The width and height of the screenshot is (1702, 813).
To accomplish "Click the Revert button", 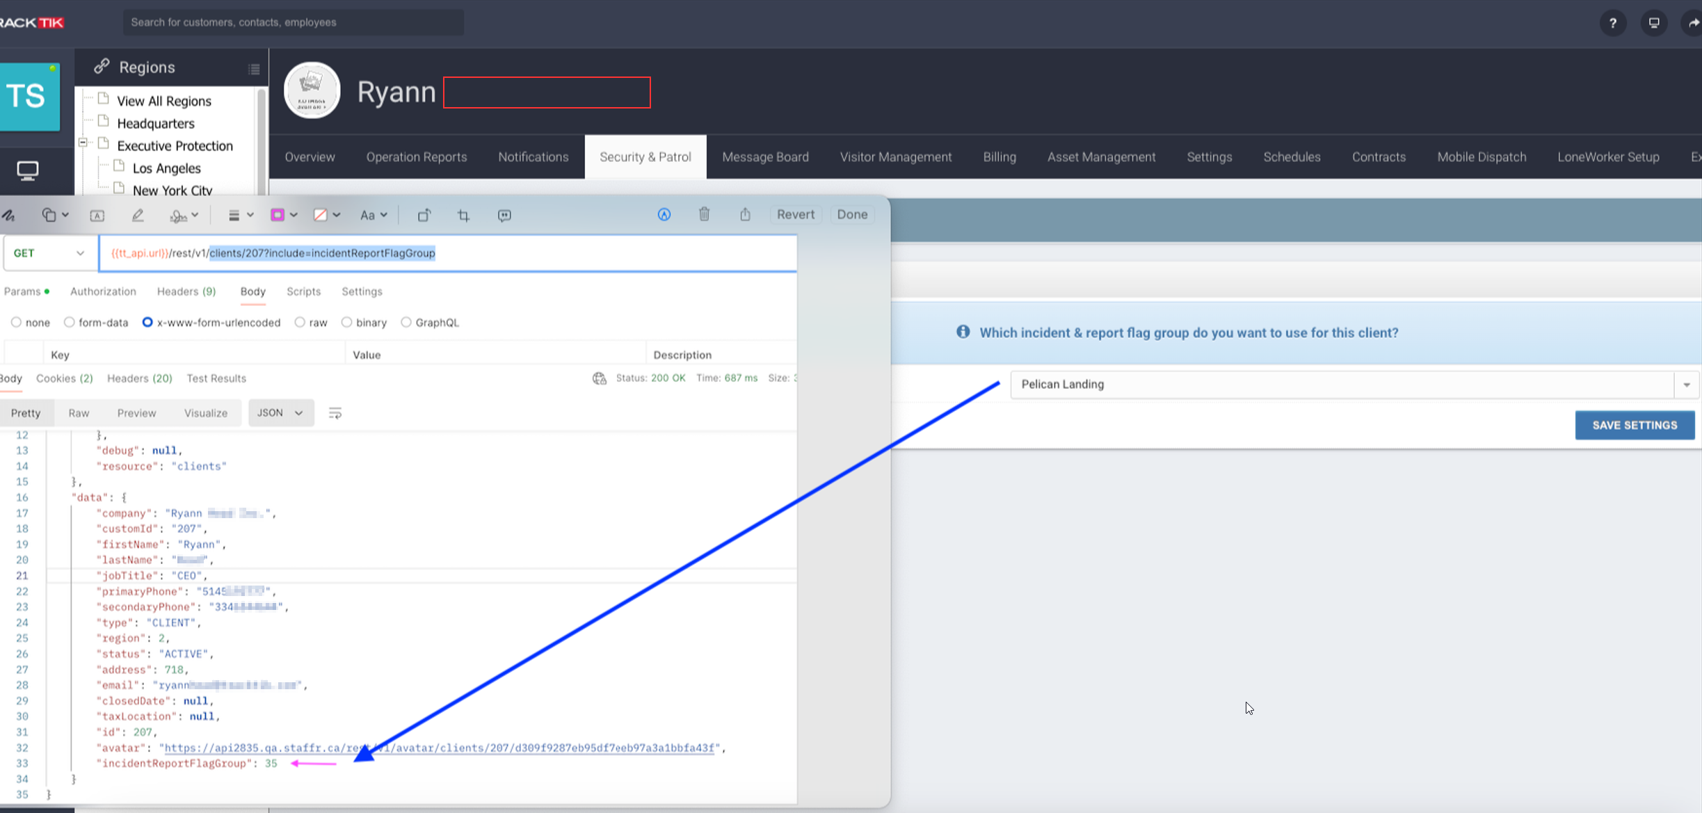I will [795, 214].
